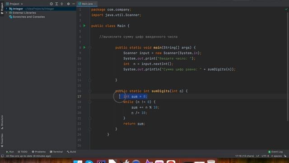Viewport: 289px width, 163px height.
Task: Open the TODO tool window
Action: [23, 152]
